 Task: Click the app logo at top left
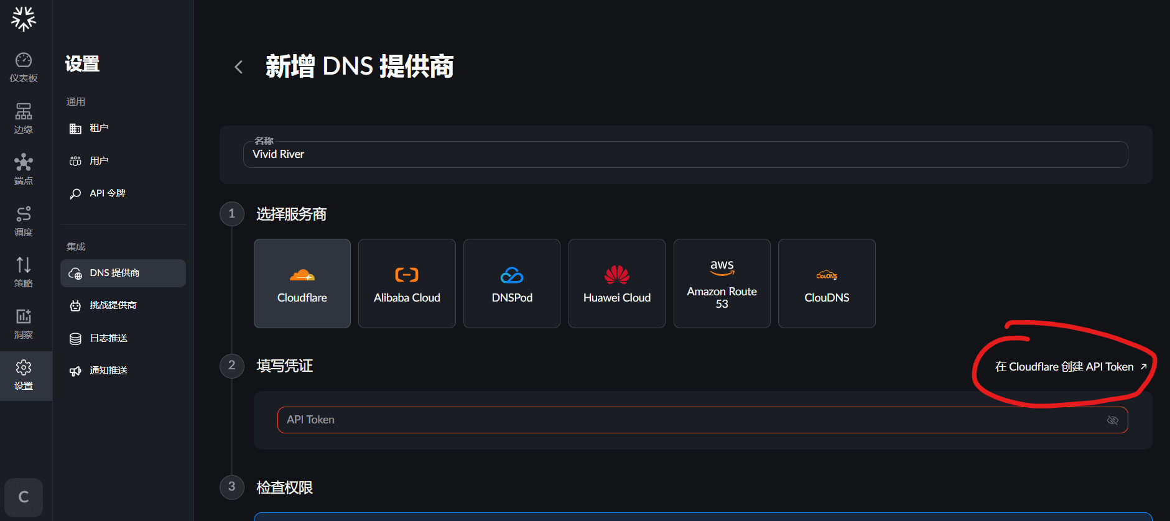click(x=24, y=19)
